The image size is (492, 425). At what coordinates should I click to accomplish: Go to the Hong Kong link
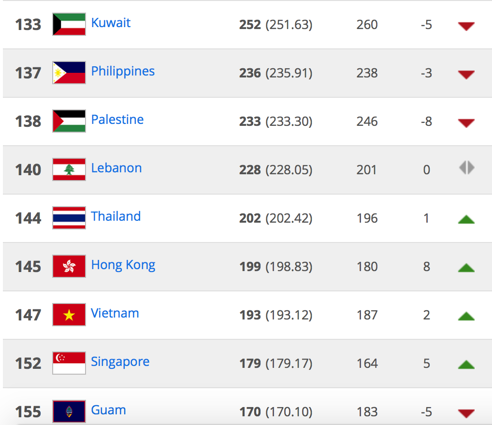123,265
